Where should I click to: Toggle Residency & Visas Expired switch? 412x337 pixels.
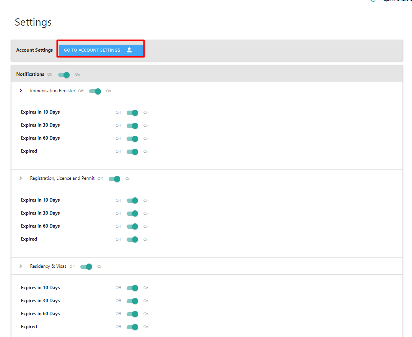[132, 327]
